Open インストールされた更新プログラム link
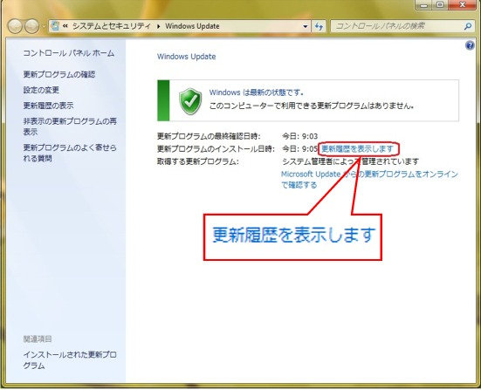The image size is (481, 390). coord(70,360)
